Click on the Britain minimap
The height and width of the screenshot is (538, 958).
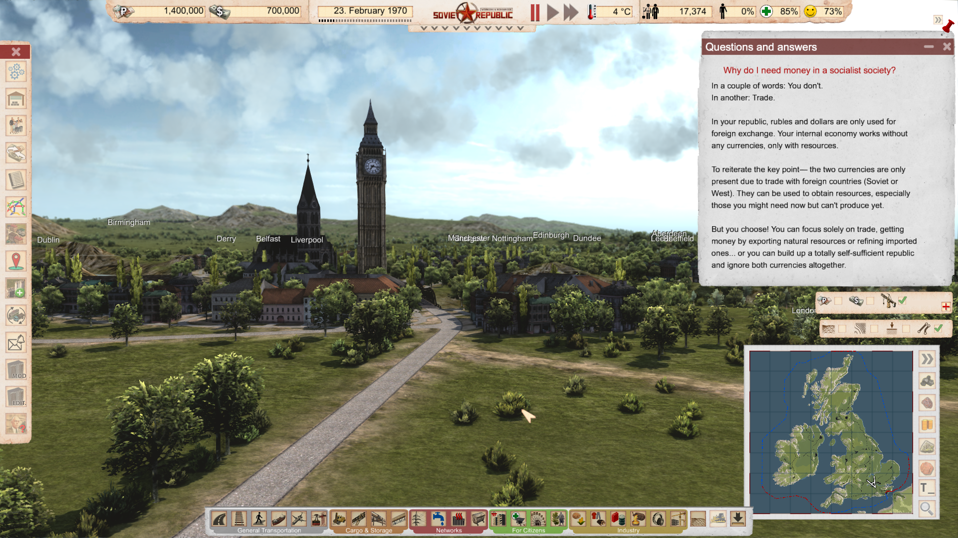click(831, 432)
